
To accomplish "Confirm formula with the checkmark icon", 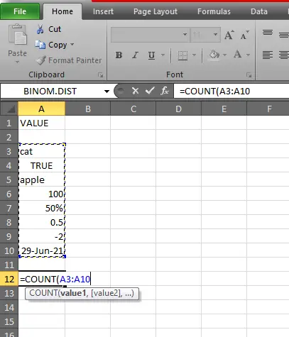I will pos(150,91).
